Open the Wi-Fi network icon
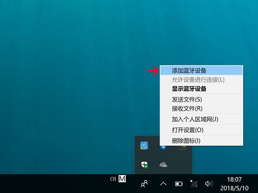The width and height of the screenshot is (258, 193). pos(193,183)
